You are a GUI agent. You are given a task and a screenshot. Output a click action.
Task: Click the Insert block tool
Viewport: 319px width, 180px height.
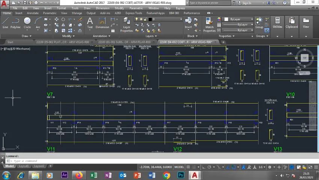coord(188,23)
